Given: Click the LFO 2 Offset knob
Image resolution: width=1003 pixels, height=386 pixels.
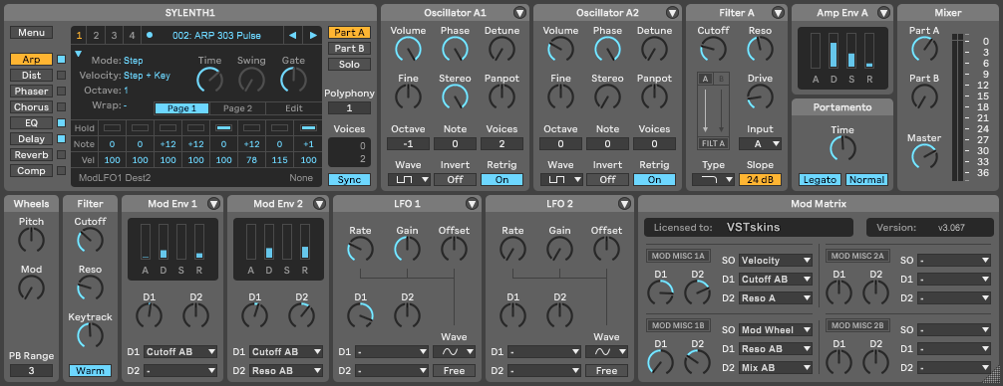Looking at the screenshot, I should 606,249.
